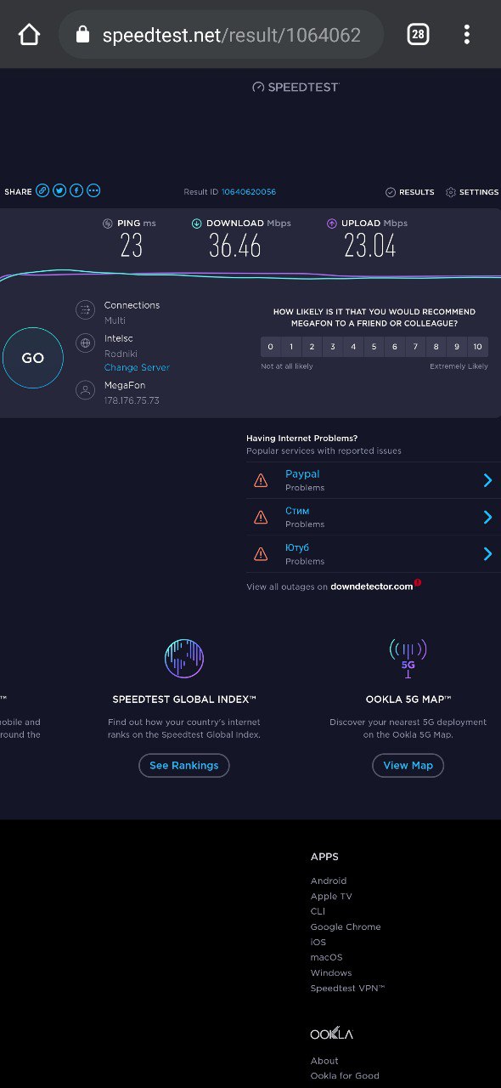Open Ookla for Good link

tap(345, 1076)
